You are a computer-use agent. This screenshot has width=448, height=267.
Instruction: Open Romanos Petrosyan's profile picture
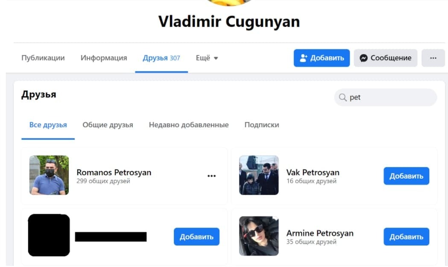(x=49, y=175)
